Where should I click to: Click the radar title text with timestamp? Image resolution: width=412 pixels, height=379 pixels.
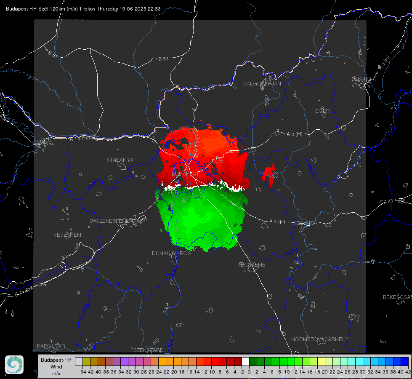[x=83, y=9]
